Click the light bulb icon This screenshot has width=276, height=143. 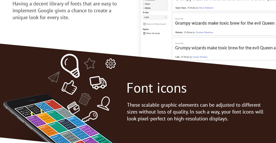[70, 65]
